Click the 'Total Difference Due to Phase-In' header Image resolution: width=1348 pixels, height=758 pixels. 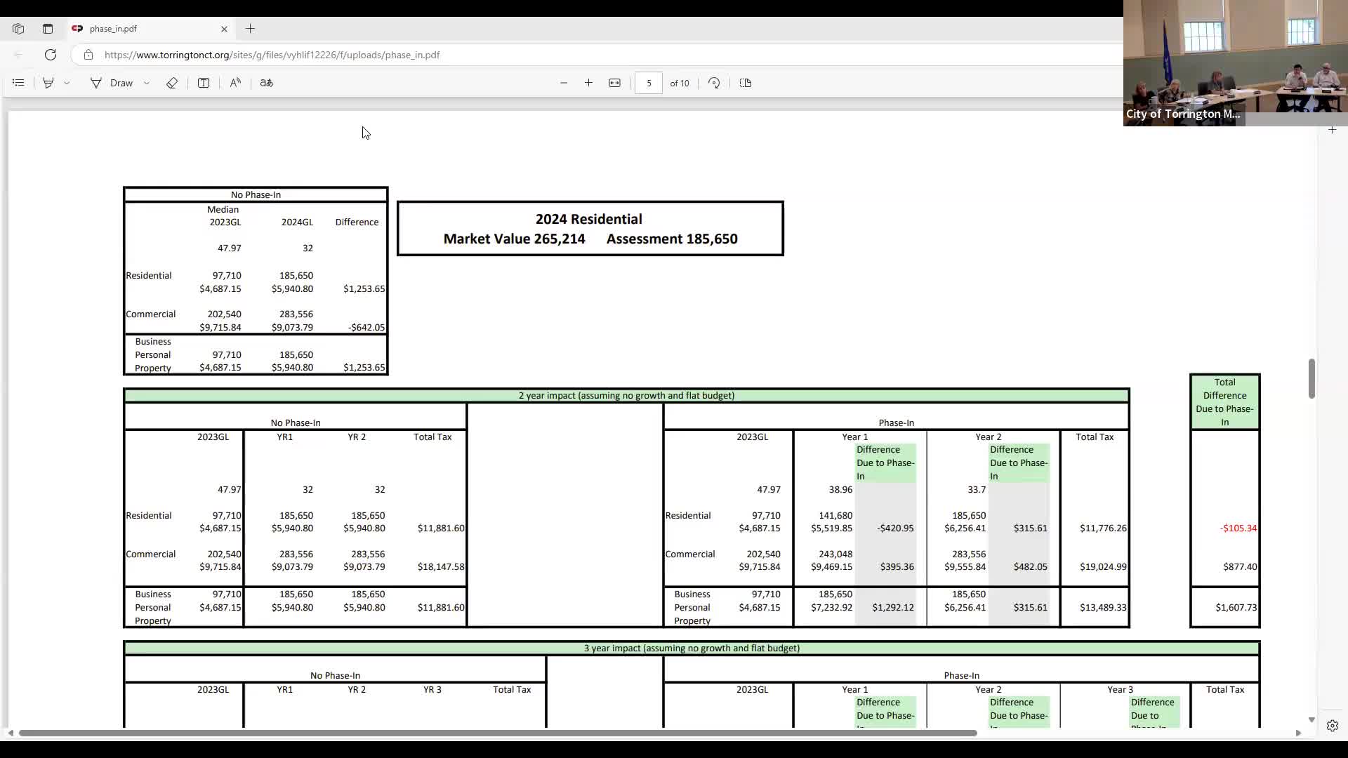1225,402
